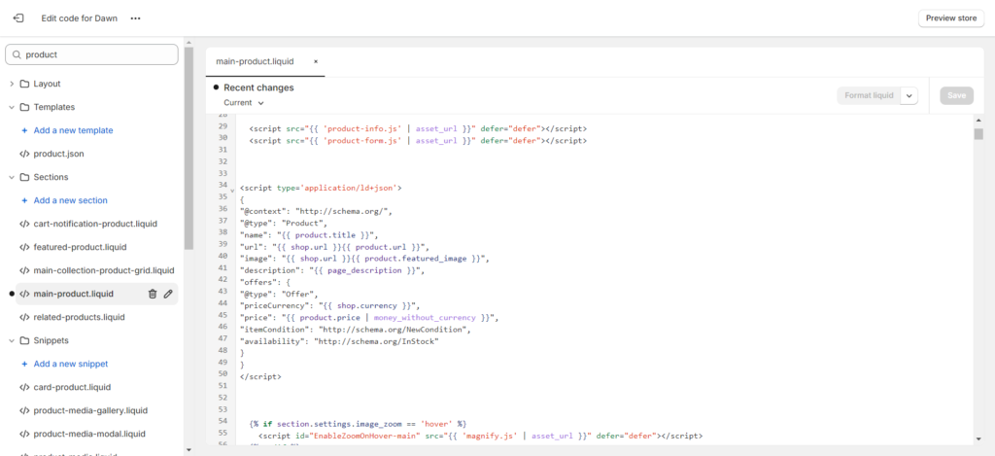This screenshot has width=995, height=456.
Task: Click the Layout folder icon
Action: click(24, 84)
